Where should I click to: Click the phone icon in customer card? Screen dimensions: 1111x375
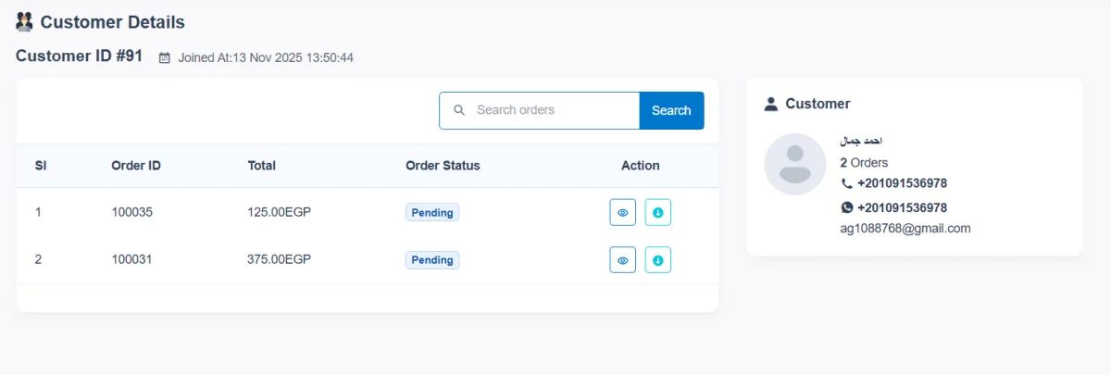click(x=846, y=183)
